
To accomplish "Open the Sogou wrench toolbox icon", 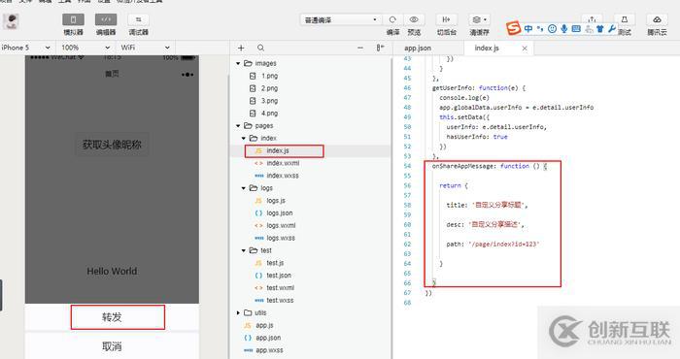I will (612, 29).
